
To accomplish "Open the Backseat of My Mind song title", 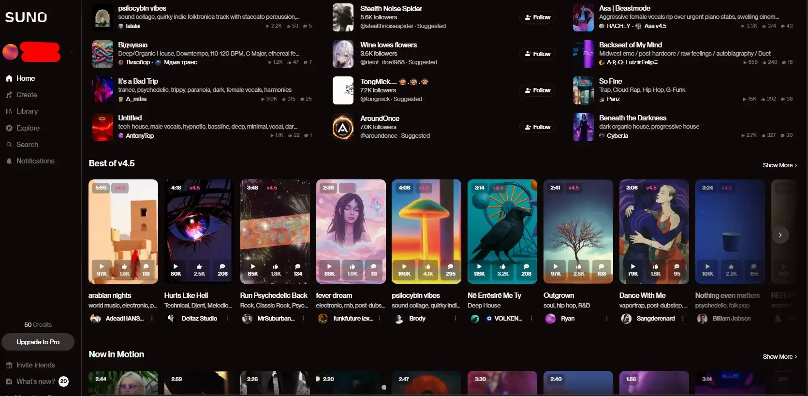I will (630, 45).
